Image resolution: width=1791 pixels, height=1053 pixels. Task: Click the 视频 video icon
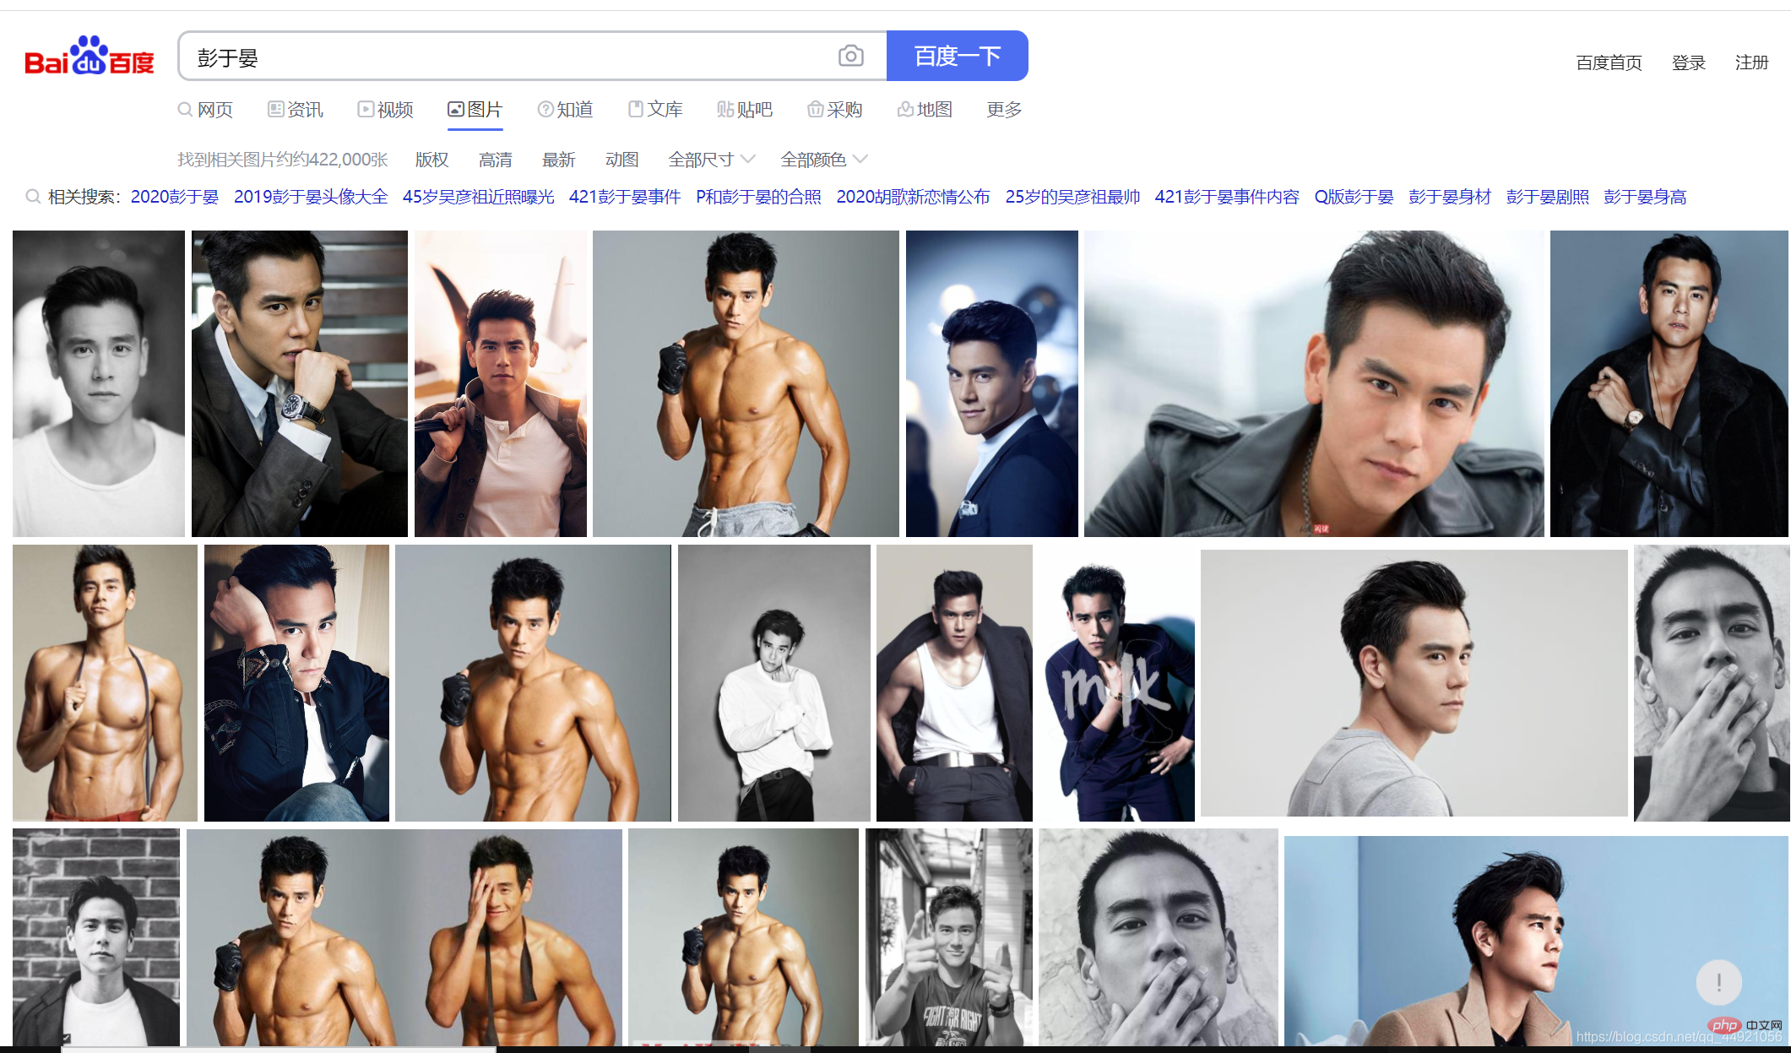[366, 109]
